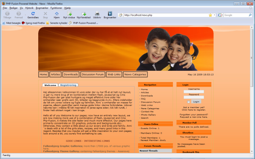255x159 pixels.
Task: Open Search link in Navigation panel
Action: tap(144, 118)
